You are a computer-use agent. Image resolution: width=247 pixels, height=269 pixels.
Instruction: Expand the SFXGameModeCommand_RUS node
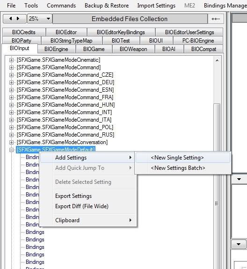point(12,135)
